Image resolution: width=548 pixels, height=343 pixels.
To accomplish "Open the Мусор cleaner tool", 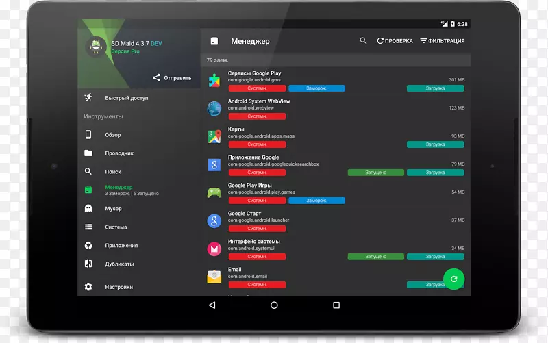I will point(138,209).
